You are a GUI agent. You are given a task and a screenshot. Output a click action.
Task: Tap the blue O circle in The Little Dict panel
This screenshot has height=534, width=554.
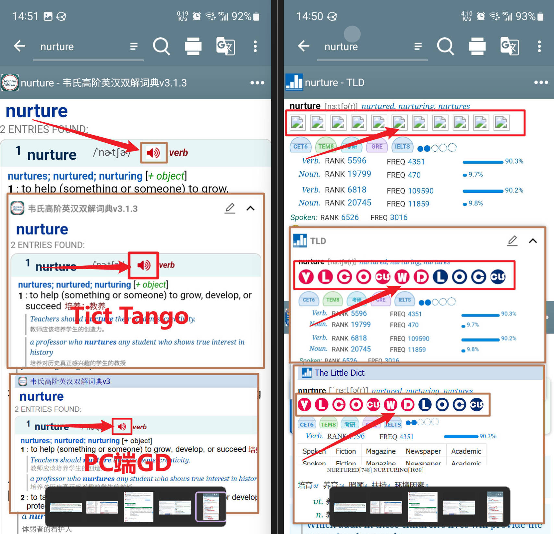coord(442,405)
